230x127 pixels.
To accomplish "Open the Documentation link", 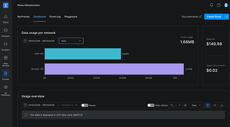I will point(192,17).
